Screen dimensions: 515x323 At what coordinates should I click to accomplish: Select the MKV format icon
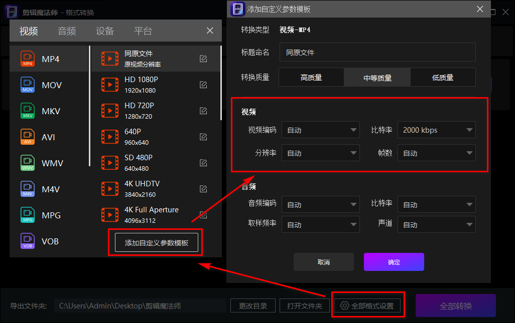(x=28, y=111)
